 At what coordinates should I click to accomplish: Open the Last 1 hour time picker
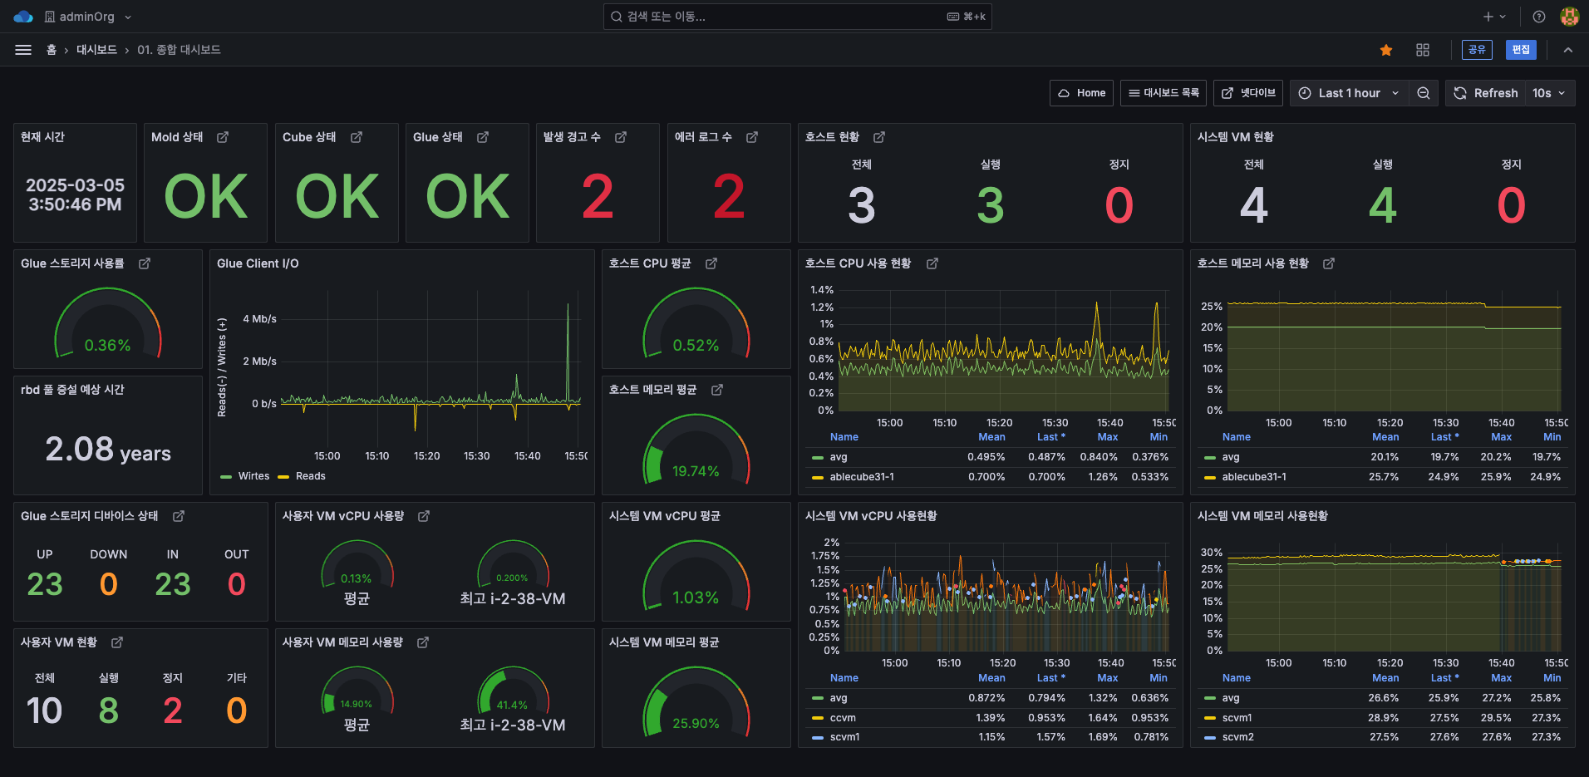point(1349,93)
